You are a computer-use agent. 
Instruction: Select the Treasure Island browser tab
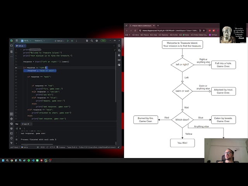[142, 26]
